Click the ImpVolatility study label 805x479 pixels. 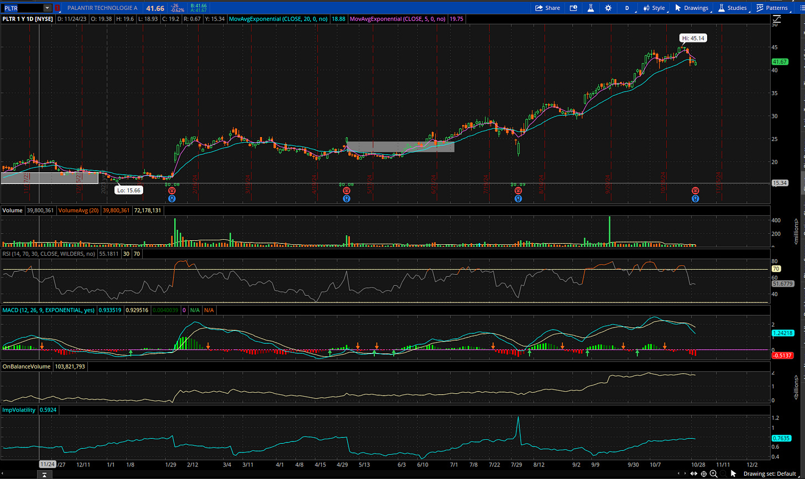tap(19, 410)
